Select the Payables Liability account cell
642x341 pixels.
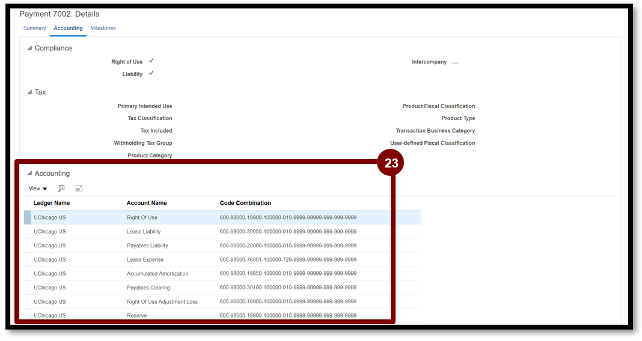[x=147, y=246]
